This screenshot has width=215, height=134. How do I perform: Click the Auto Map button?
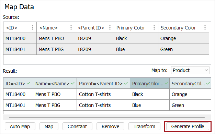point(20,126)
